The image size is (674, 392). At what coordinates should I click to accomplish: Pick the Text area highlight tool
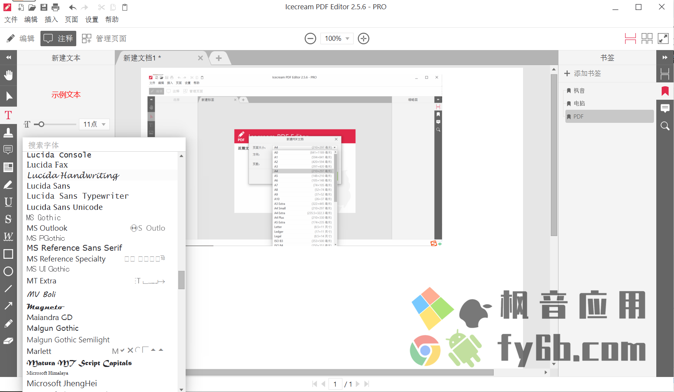8,167
